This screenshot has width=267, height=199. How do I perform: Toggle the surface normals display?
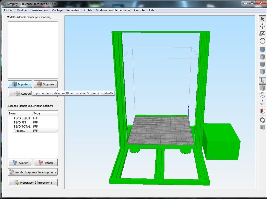tap(262, 103)
